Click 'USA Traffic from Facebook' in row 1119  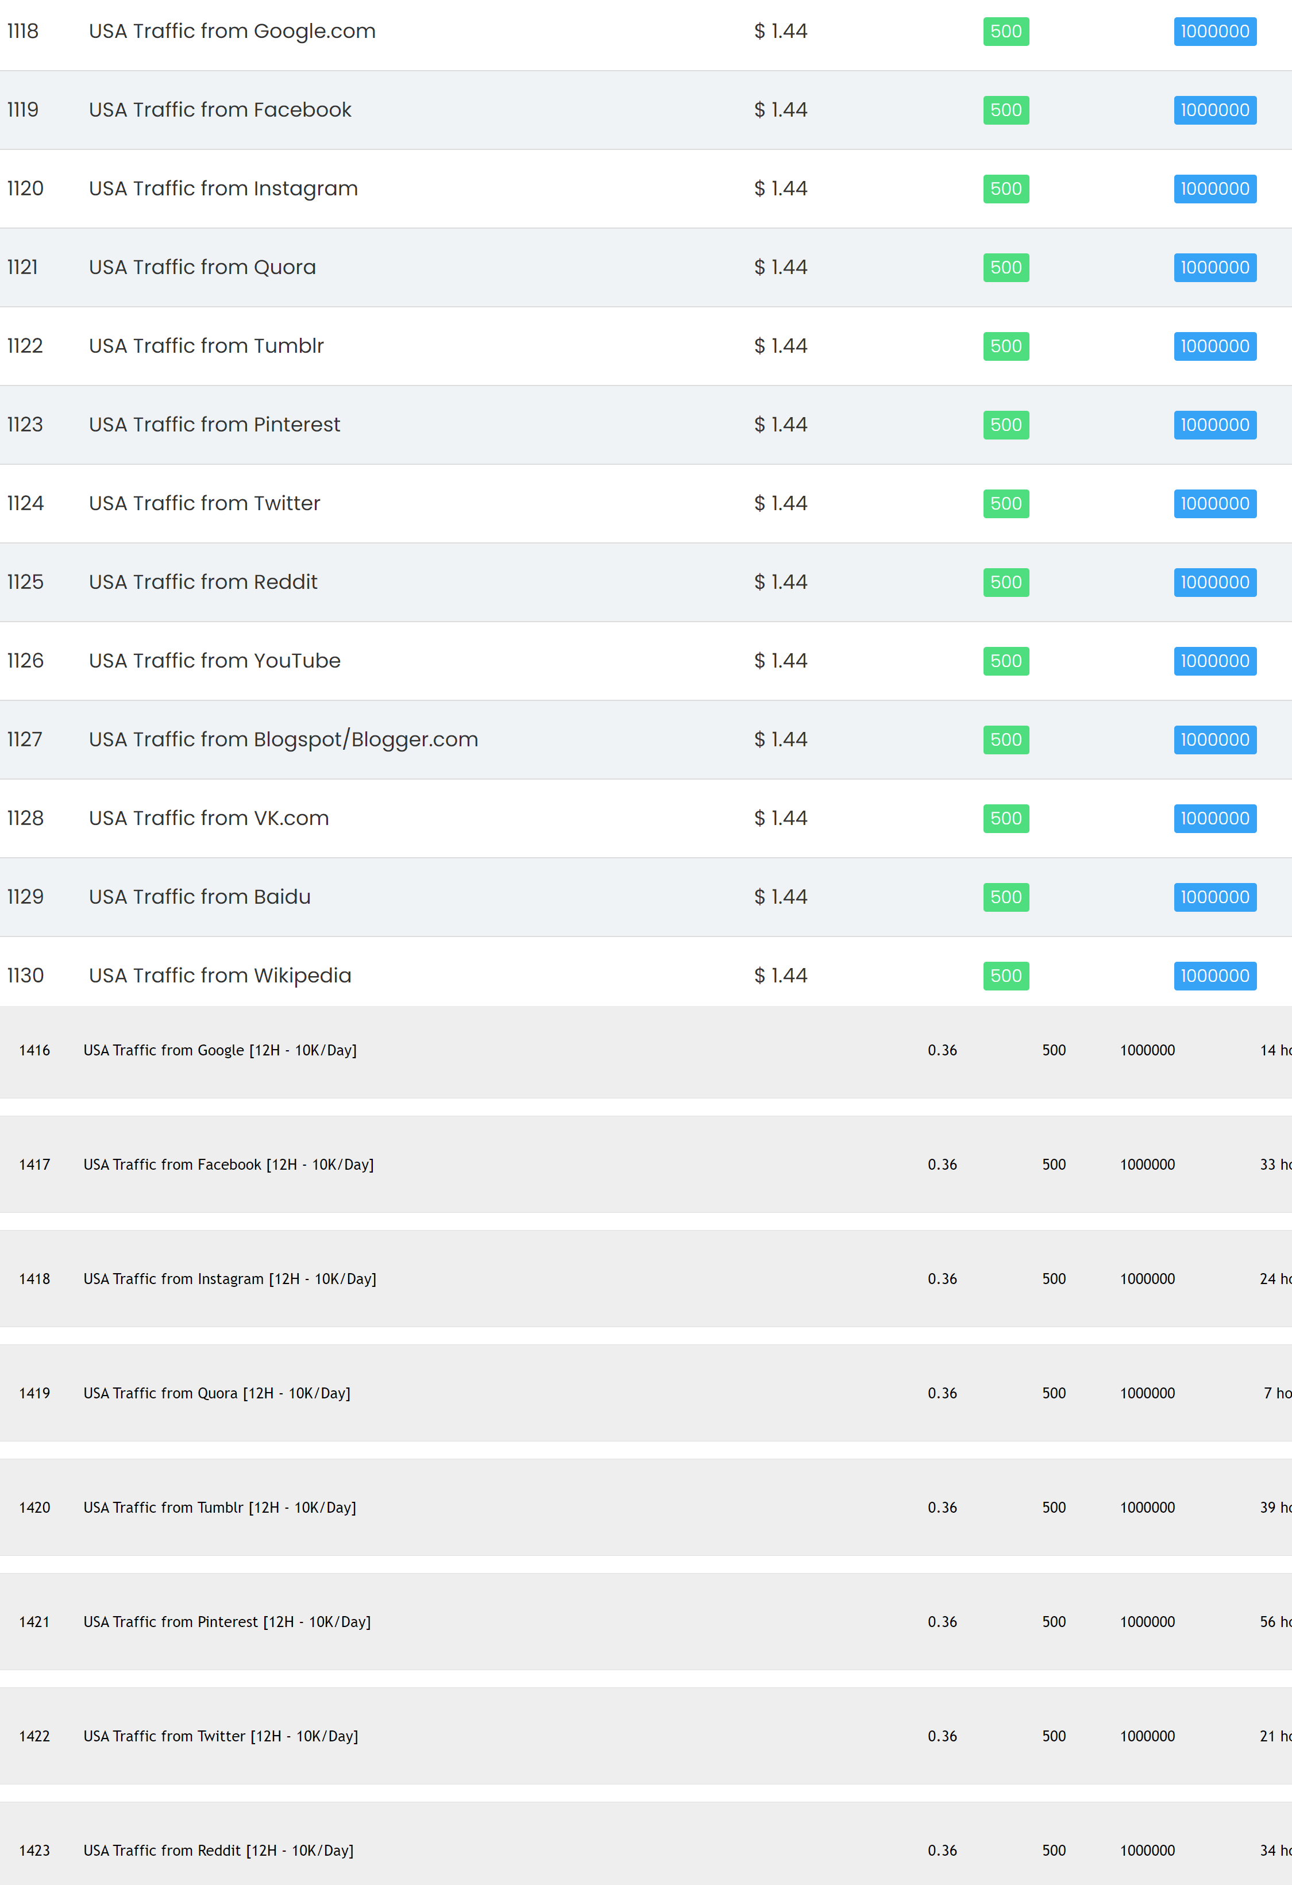click(x=220, y=110)
